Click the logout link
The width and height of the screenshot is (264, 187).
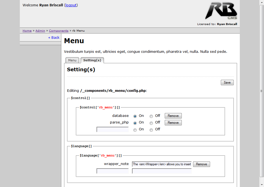[x=71, y=5]
